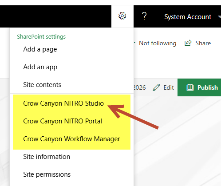This screenshot has width=221, height=186.
Task: Click the Not following button
Action: coord(158,43)
